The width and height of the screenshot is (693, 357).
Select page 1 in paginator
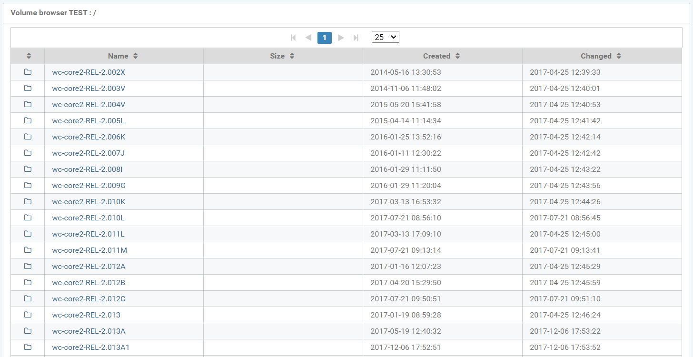click(325, 38)
